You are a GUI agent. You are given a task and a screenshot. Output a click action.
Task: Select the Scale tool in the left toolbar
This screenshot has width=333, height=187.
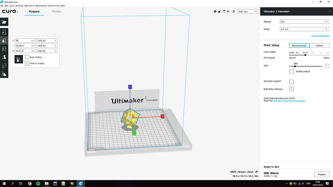(4, 40)
